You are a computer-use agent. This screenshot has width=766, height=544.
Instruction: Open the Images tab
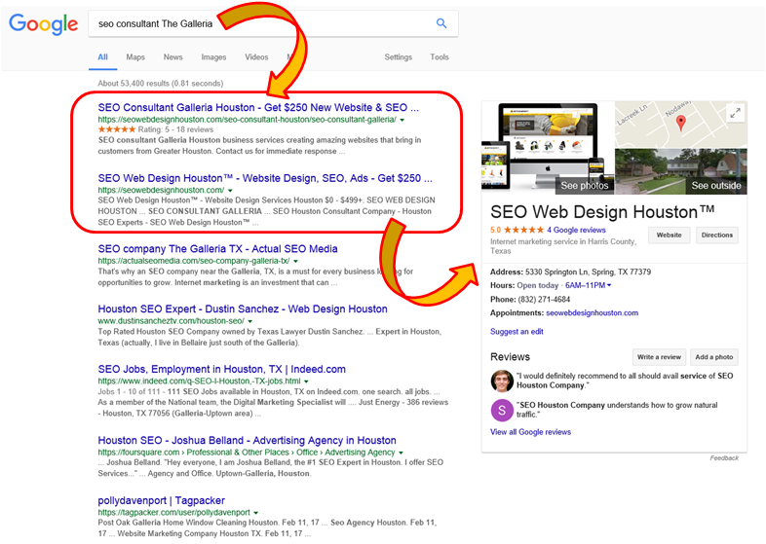click(213, 57)
